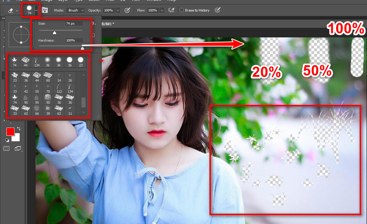Enable airbrush-style build-up icon
This screenshot has width=367, height=224.
click(x=171, y=10)
